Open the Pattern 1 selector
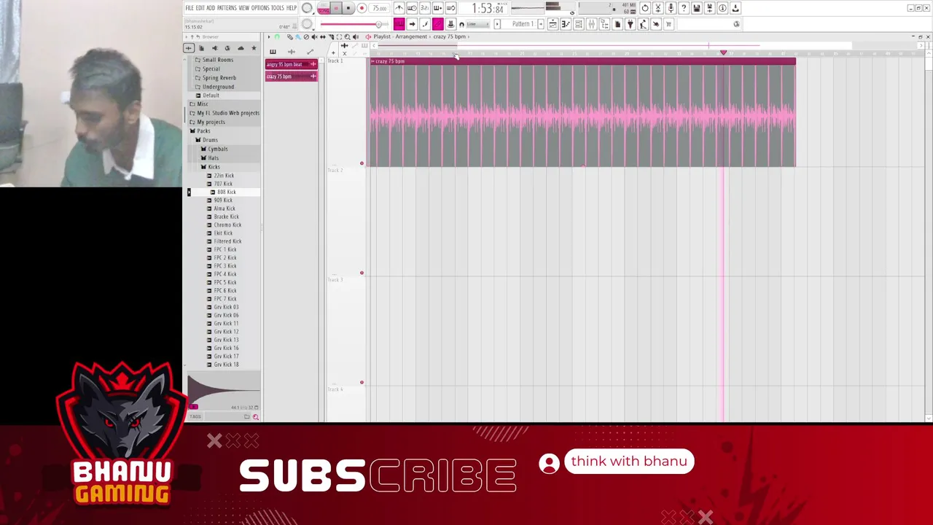The height and width of the screenshot is (525, 933). click(522, 24)
